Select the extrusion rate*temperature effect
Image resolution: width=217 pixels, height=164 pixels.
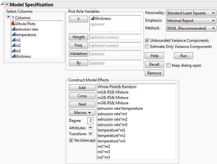point(120,108)
